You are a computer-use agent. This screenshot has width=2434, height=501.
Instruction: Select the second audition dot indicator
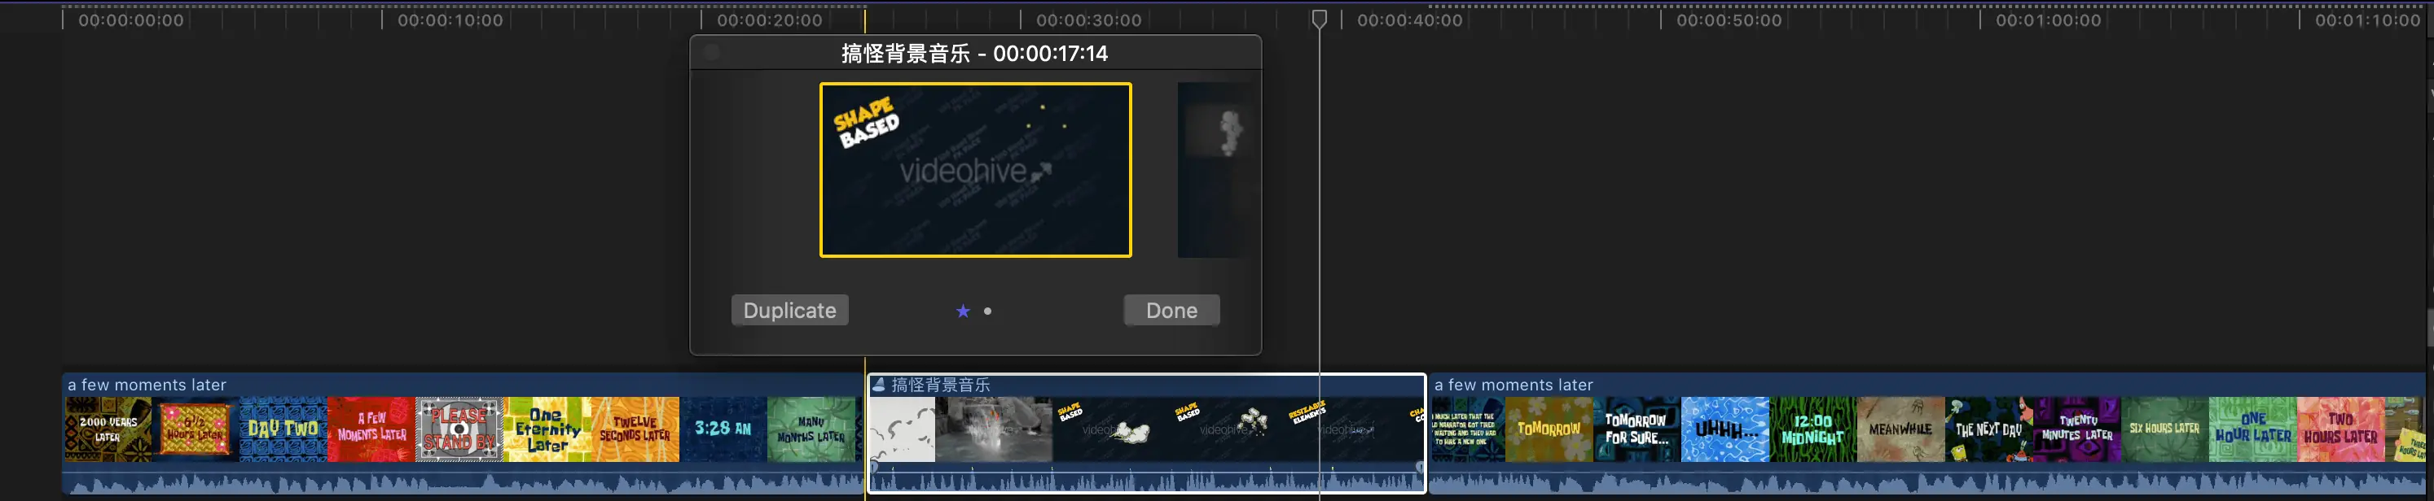pos(987,311)
